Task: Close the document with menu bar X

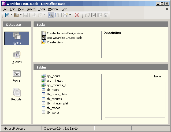Action: click(167, 9)
